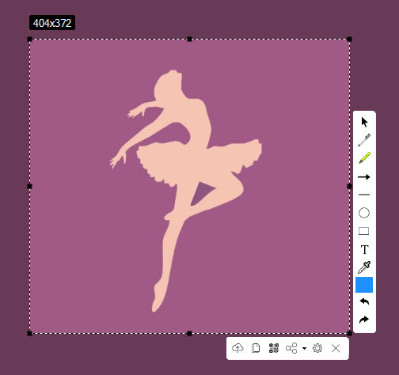Open the blue color swatch

[364, 285]
